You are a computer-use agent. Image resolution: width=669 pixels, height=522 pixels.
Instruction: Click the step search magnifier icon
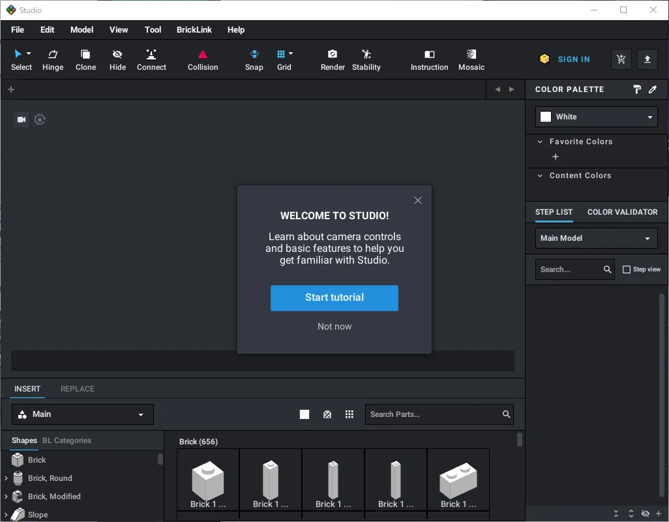coord(608,269)
